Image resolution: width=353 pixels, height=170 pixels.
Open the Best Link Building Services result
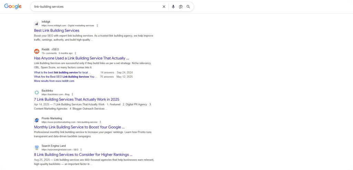(x=57, y=30)
